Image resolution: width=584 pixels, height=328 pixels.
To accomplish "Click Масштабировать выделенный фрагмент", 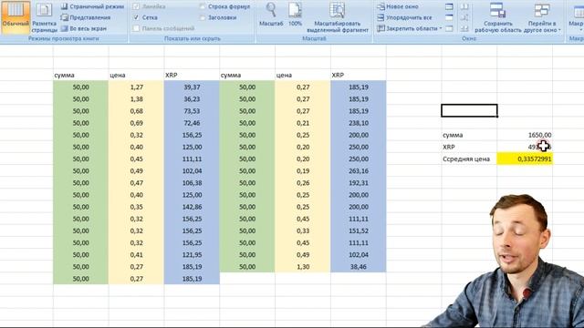I will (x=338, y=17).
